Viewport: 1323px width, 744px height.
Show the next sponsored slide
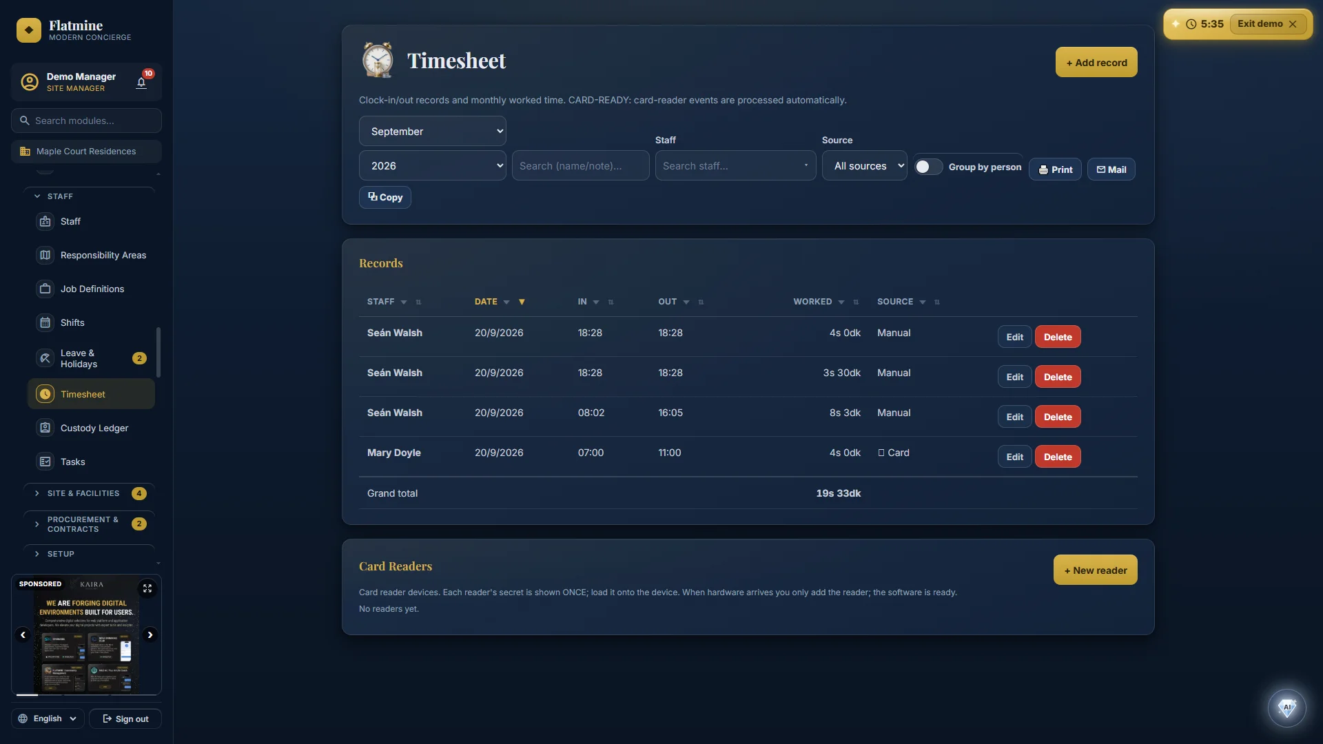pyautogui.click(x=150, y=634)
